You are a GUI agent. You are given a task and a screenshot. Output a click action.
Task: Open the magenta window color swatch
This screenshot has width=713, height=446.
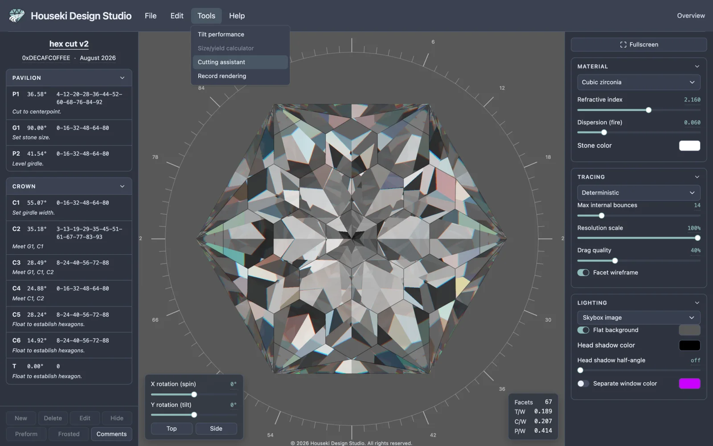[x=689, y=384]
